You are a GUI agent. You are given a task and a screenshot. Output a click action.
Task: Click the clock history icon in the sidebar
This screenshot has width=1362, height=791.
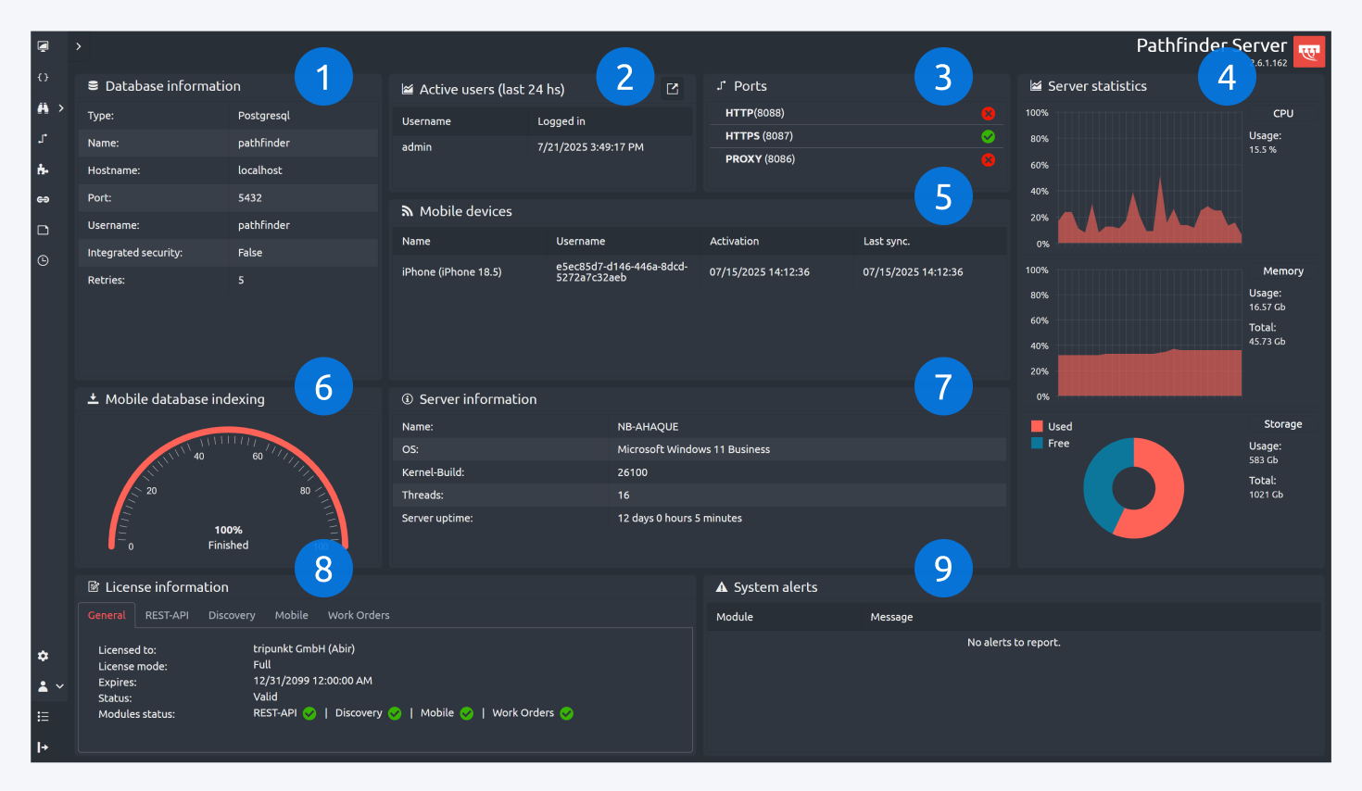pos(43,260)
